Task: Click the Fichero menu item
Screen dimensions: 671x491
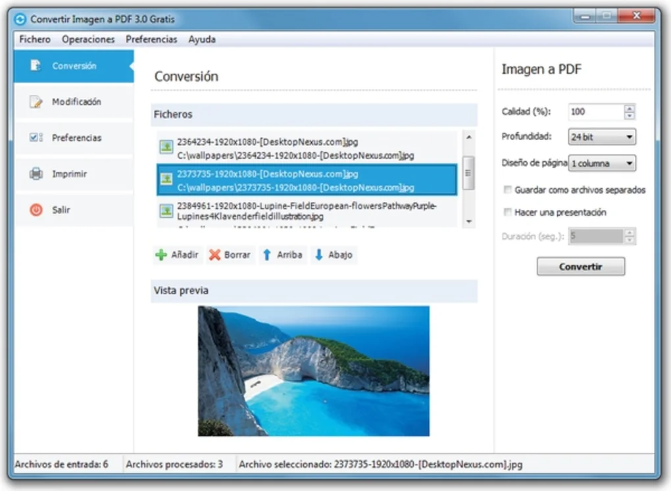Action: (34, 39)
